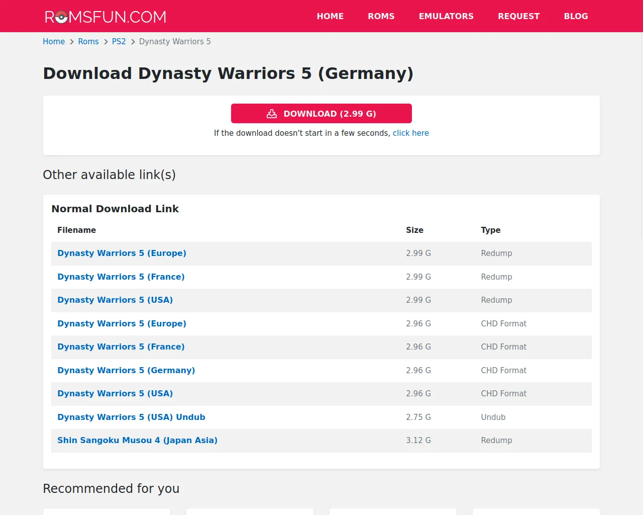Image resolution: width=643 pixels, height=515 pixels.
Task: Click the 2.75 G size value
Action: tap(418, 417)
